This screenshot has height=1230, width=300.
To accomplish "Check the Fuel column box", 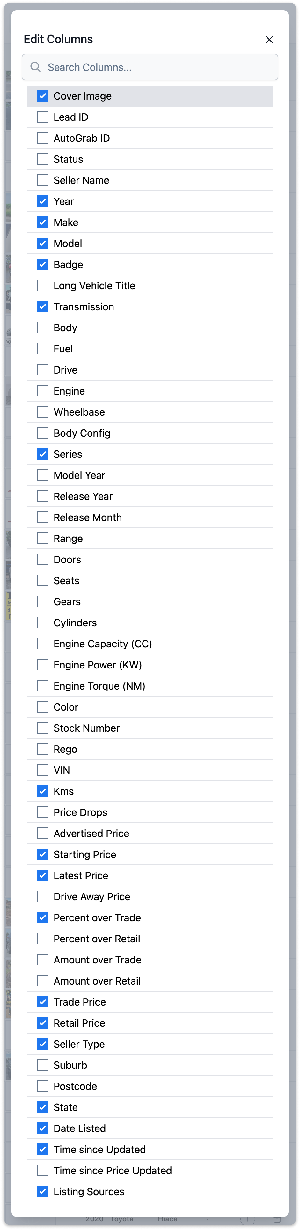I will coord(43,349).
